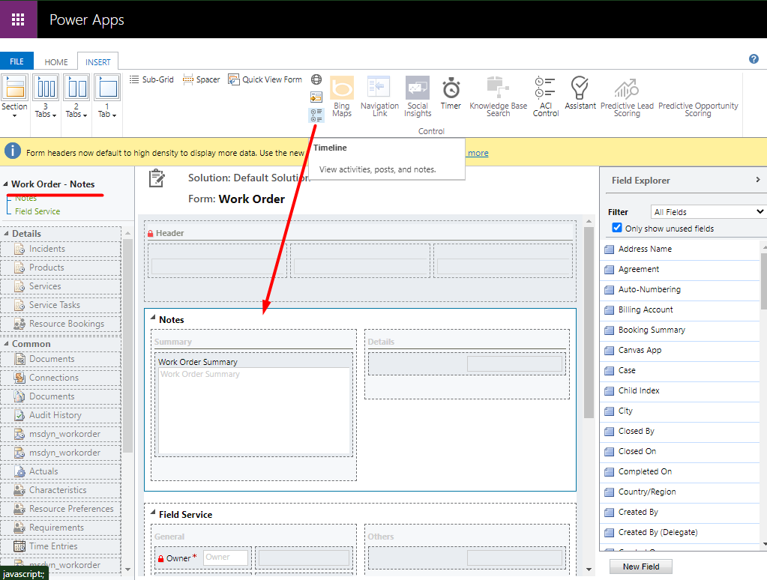Select the Billing Account field

[680, 309]
